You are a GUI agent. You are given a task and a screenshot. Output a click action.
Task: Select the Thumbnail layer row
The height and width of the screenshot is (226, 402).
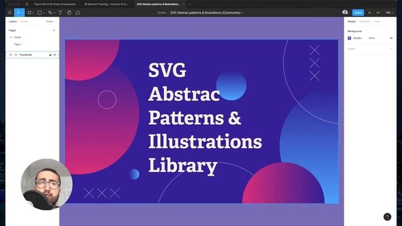[32, 55]
